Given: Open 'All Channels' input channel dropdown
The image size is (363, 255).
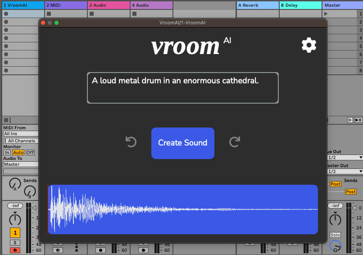Looking at the screenshot, I should click(21, 141).
